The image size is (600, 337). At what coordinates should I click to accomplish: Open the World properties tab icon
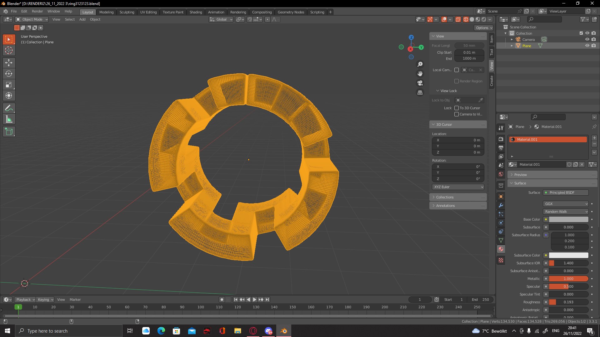(x=501, y=174)
